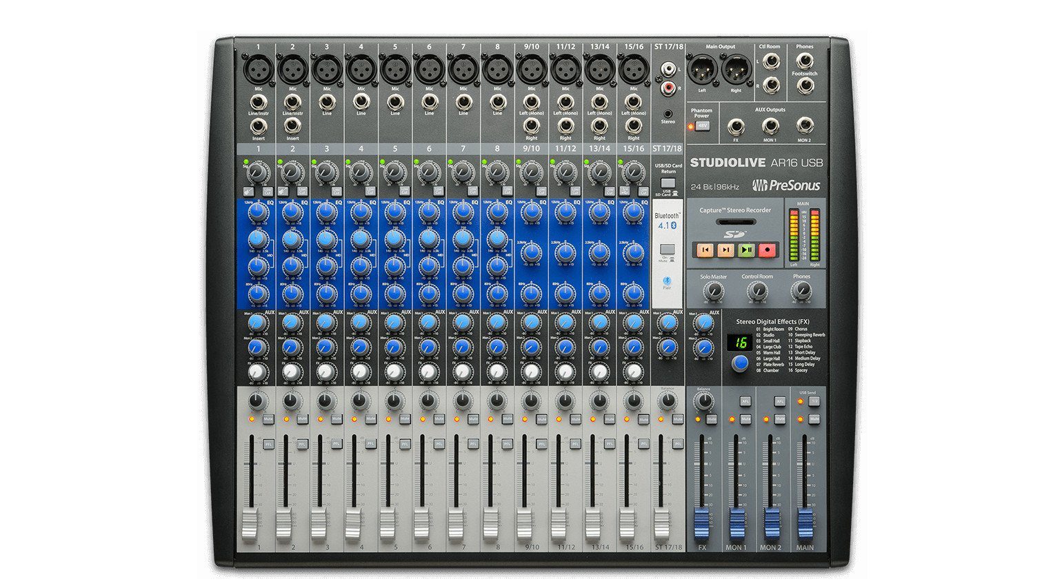
Task: Engage PFL on channel 1
Action: [268, 445]
